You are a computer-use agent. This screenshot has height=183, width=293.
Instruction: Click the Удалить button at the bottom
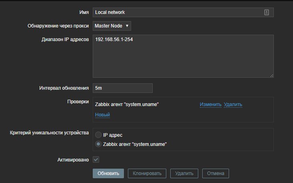click(184, 173)
